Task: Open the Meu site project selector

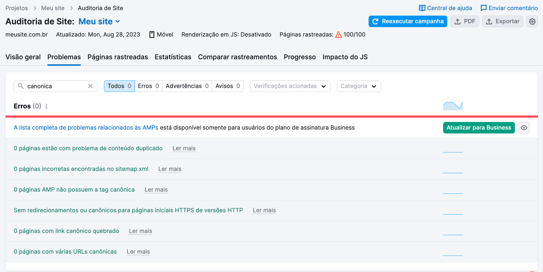Action: pyautogui.click(x=99, y=21)
